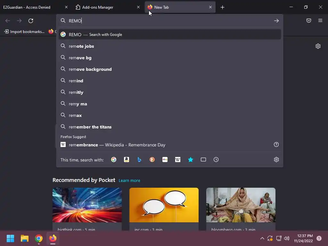Search with Bing one-off icon
328x246 pixels.
139,160
